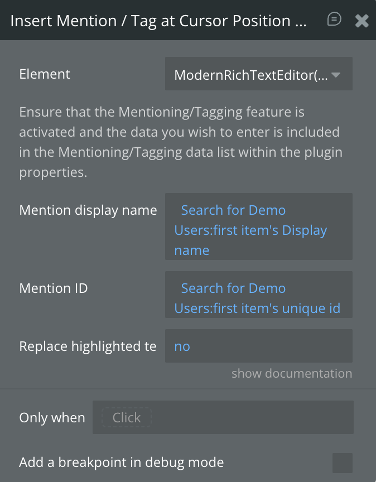Close the Insert Mention dialog
Viewport: 376px width, 482px height.
coord(361,21)
